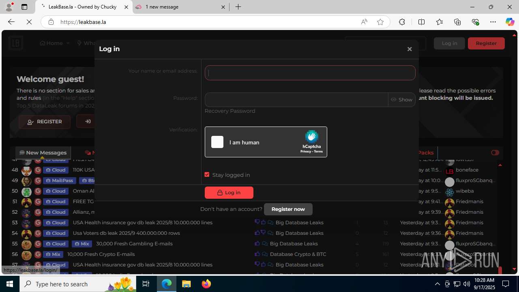Open 'USA Health insurance gov db leak' row 53
519x292 pixels.
click(142, 223)
